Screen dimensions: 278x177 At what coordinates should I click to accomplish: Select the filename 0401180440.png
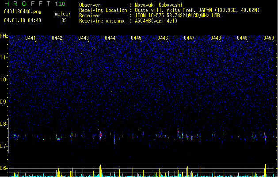23,12
